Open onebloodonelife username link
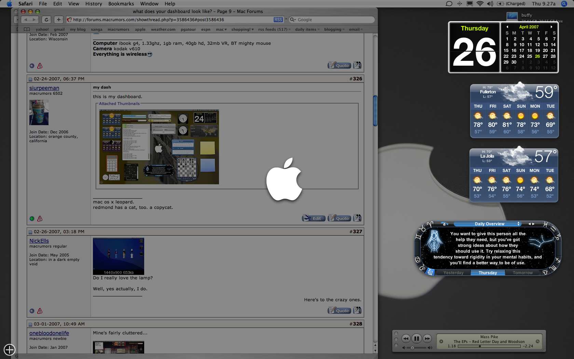Viewport: 574px width, 359px height. [x=49, y=333]
